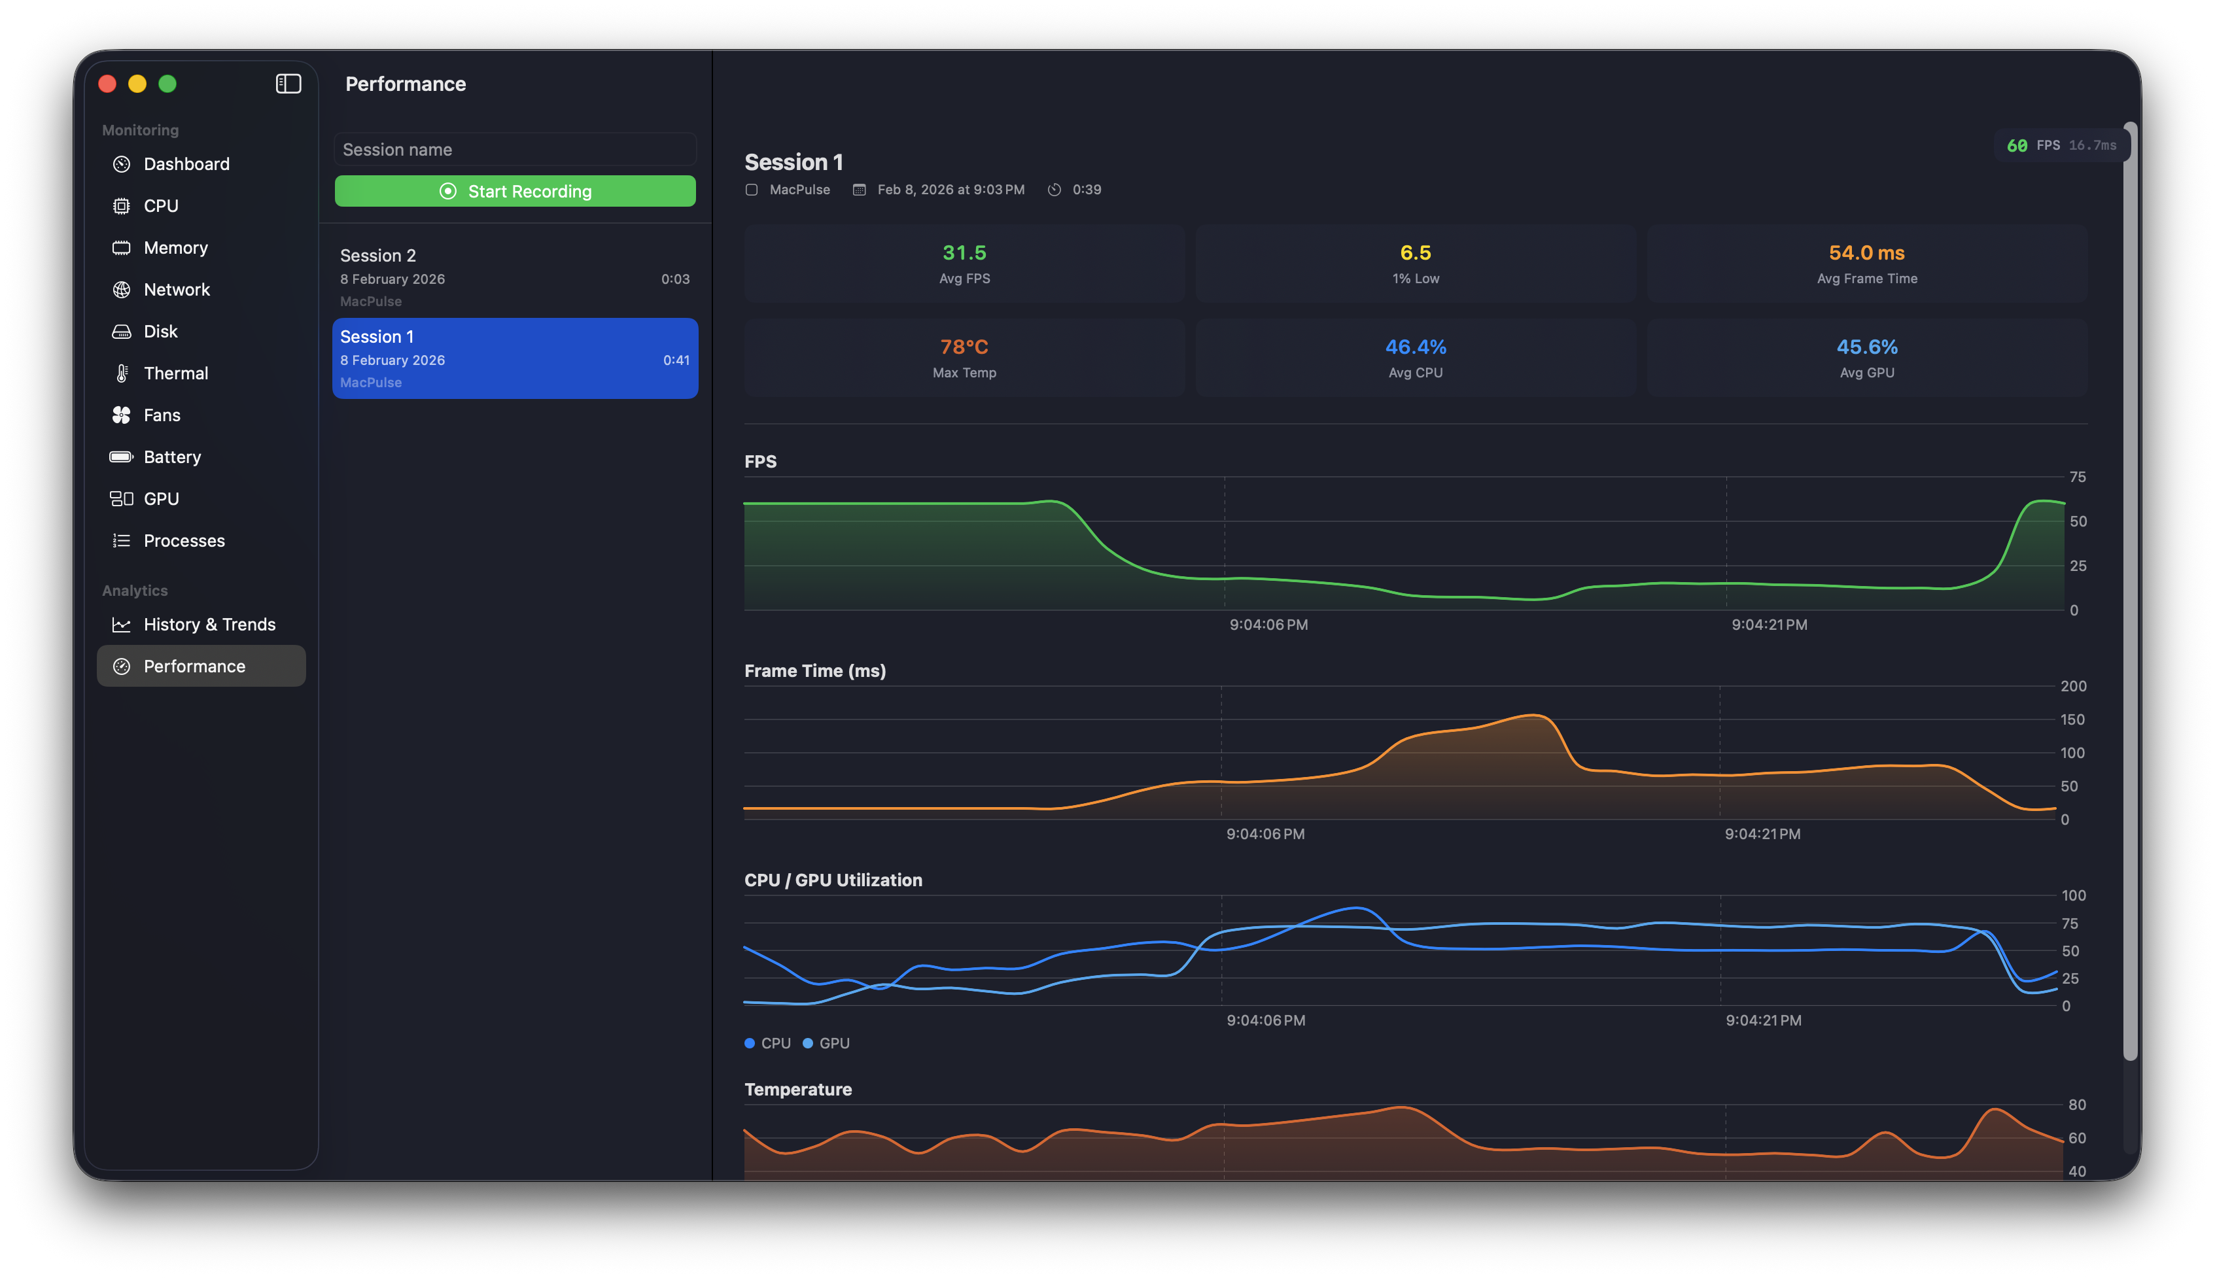2215x1278 pixels.
Task: Check the Battery monitor
Action: (x=172, y=457)
